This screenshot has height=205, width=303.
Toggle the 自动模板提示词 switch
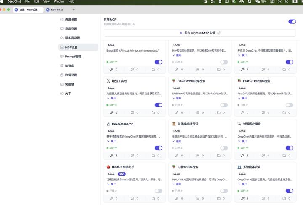click(224, 148)
